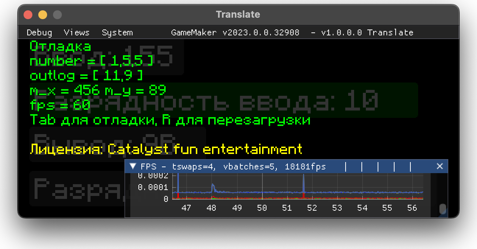
Task: Click the second divider icon on FPS bar
Action: [361, 166]
